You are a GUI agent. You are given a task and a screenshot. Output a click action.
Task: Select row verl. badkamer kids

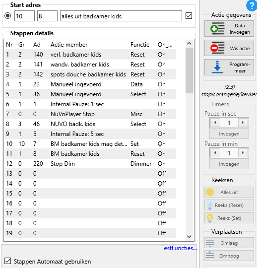pyautogui.click(x=90, y=55)
